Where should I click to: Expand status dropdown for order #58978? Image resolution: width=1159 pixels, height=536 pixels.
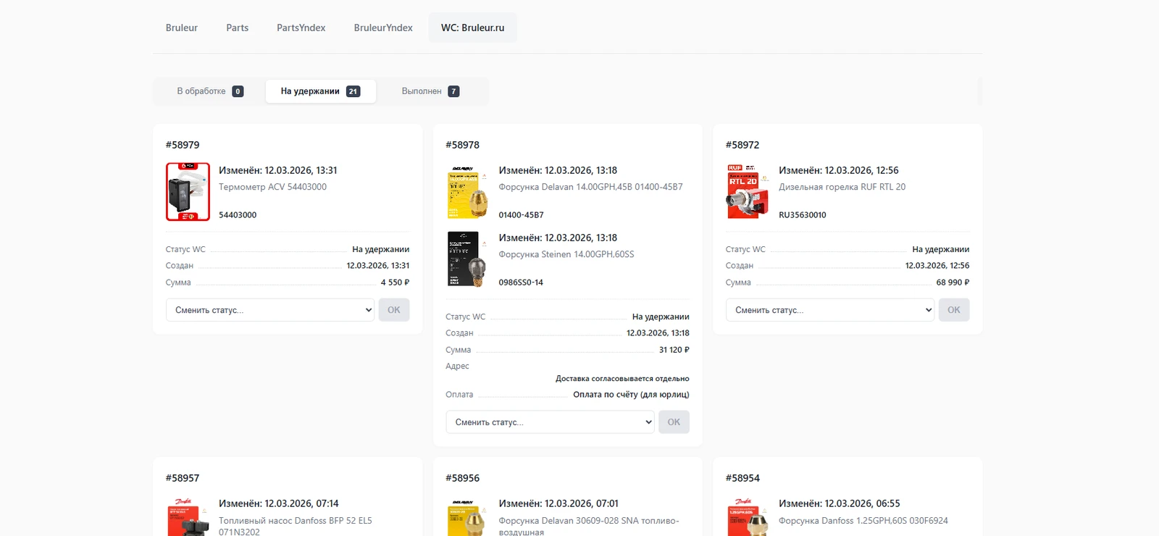click(550, 422)
